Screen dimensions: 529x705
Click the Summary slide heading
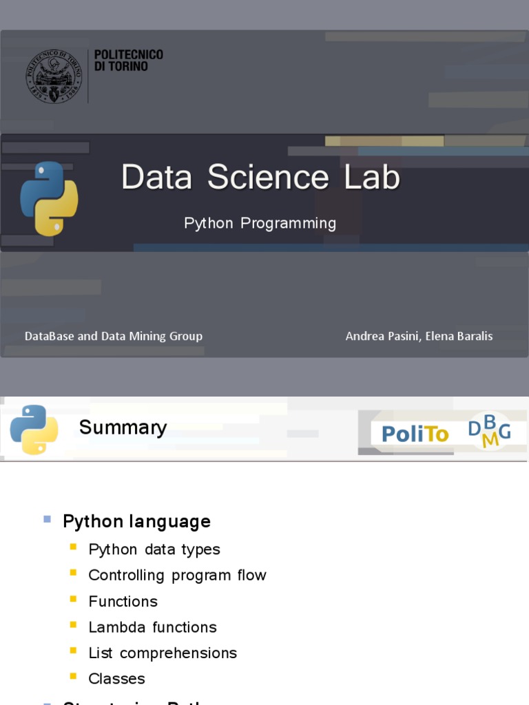pos(123,428)
